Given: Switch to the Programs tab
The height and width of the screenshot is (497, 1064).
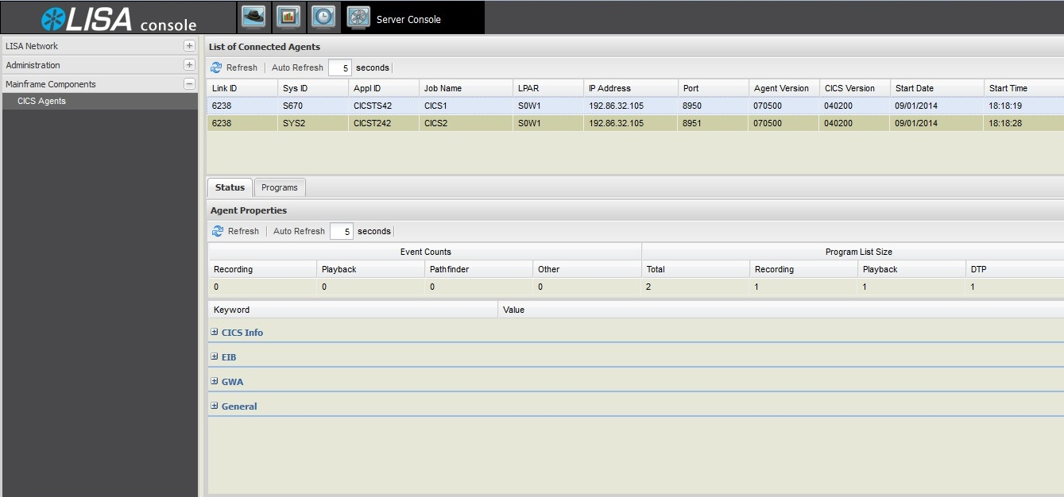Looking at the screenshot, I should click(x=280, y=188).
